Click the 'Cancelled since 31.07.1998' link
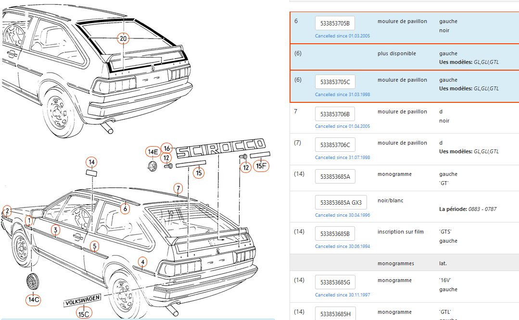 click(x=342, y=158)
